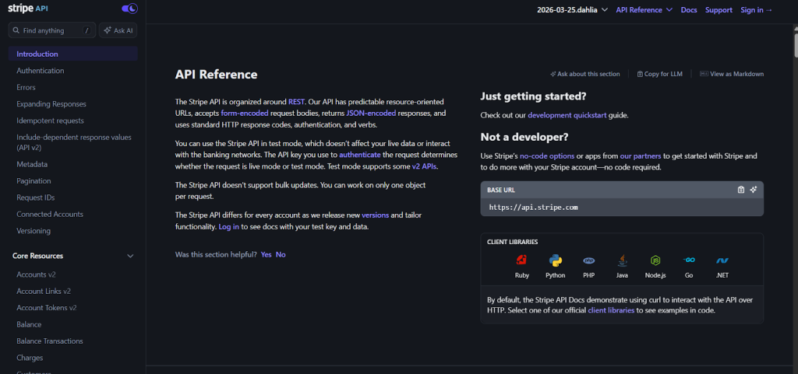798x374 pixels.
Task: Copy the base URL with clipboard icon
Action: tap(741, 190)
